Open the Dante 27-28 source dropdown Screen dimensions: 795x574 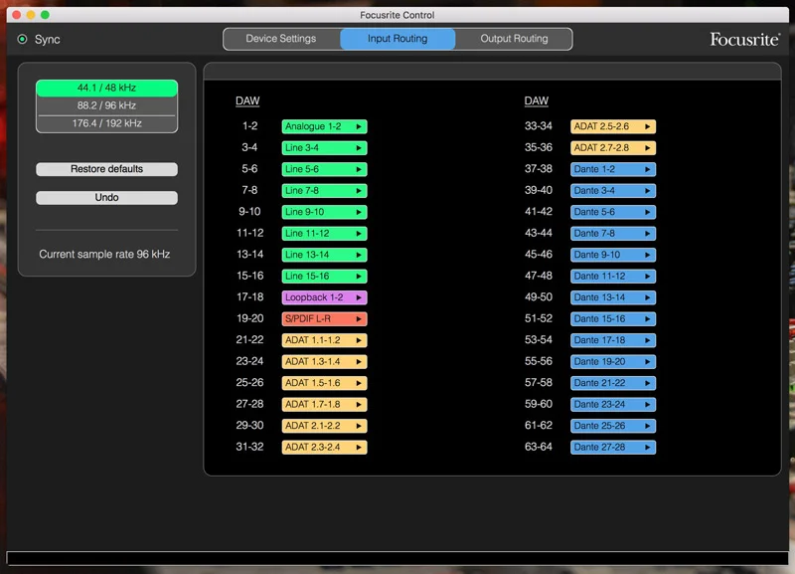click(613, 447)
